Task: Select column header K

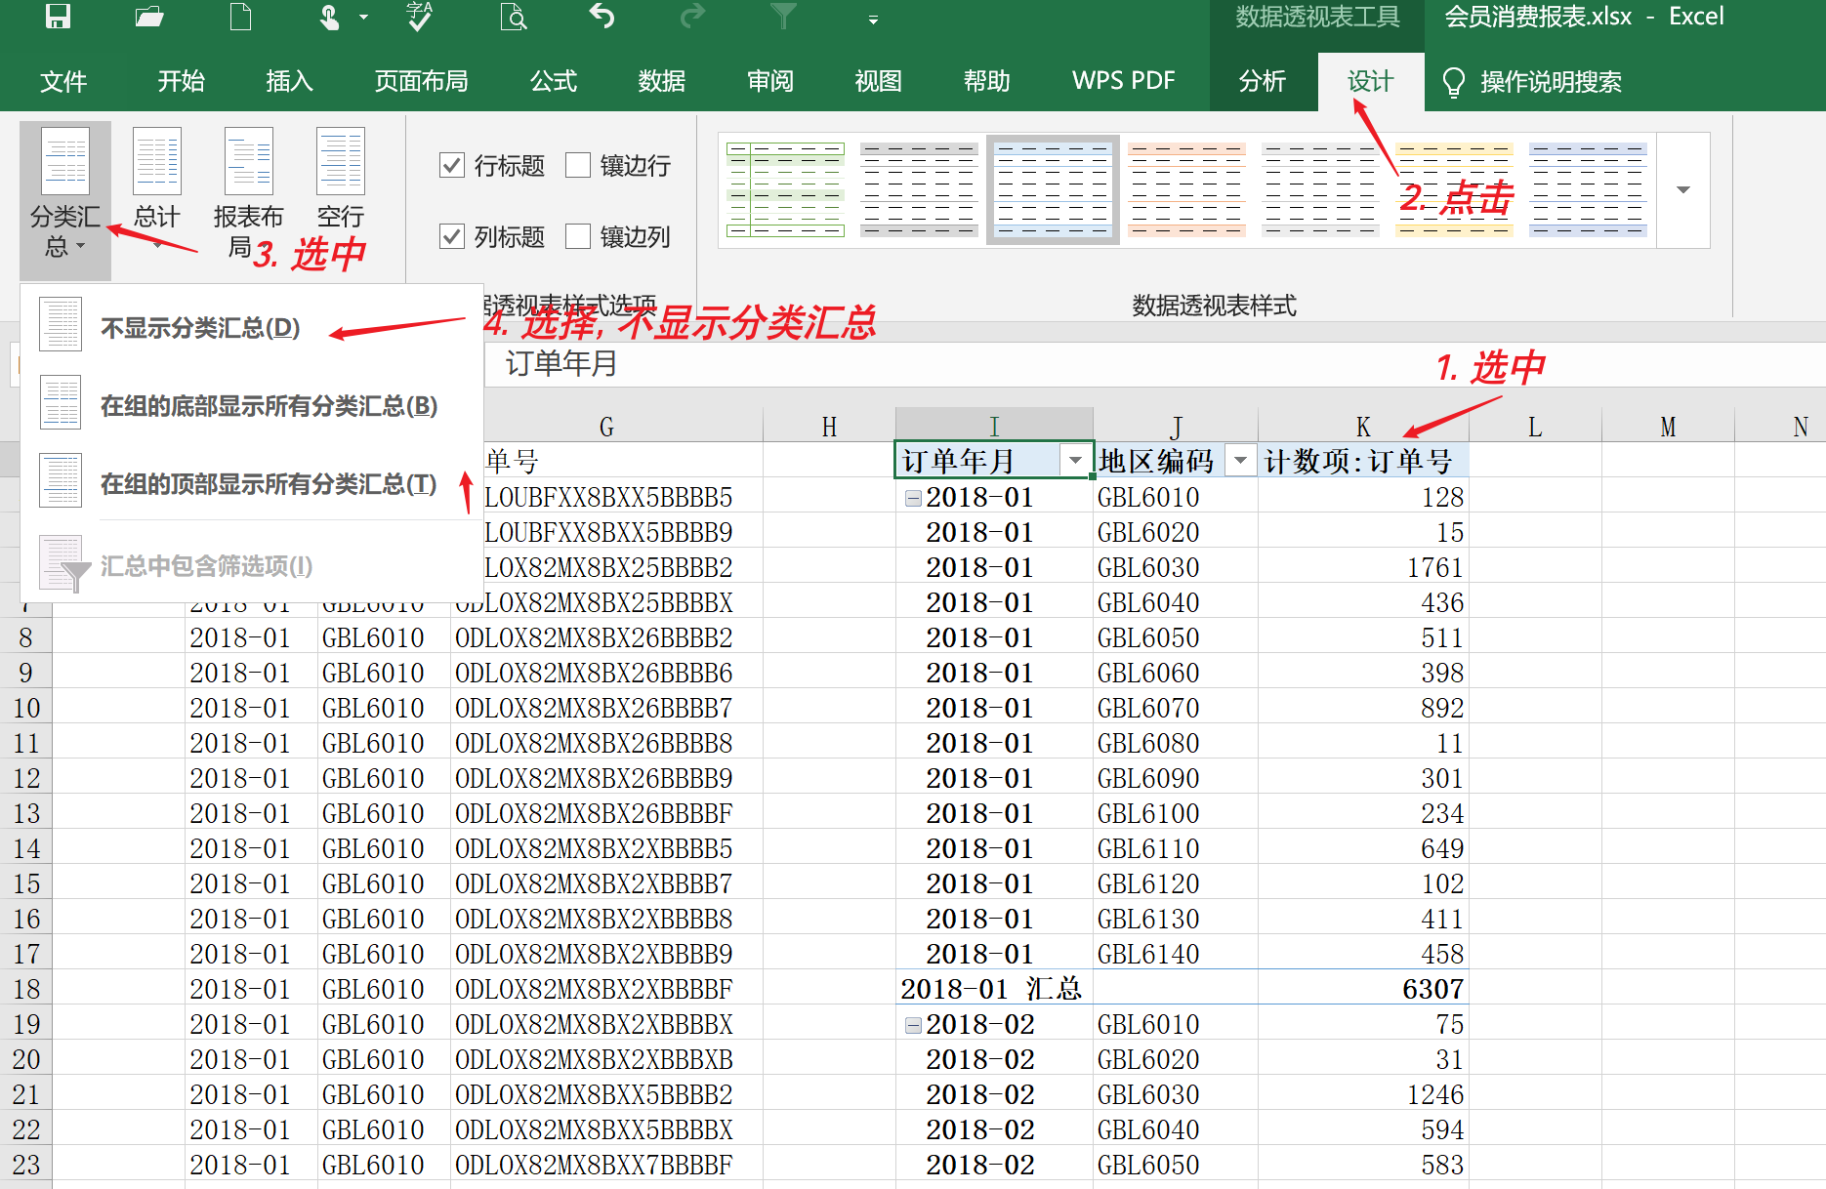Action: [1363, 427]
